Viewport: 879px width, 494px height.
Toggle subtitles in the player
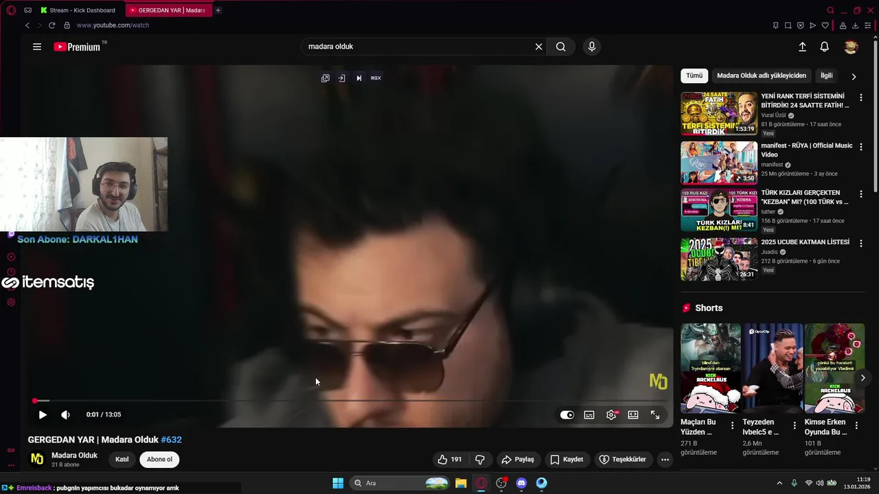coord(589,415)
